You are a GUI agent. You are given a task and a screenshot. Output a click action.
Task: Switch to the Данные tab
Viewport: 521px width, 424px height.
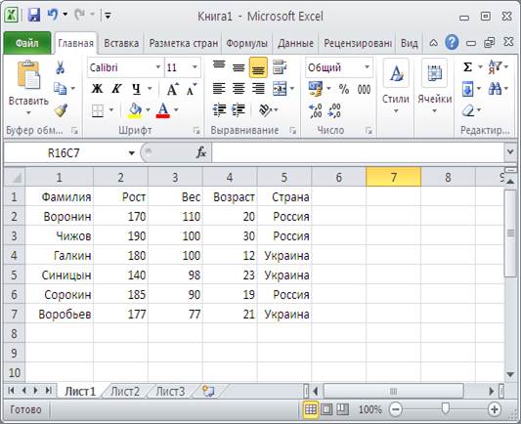pos(295,43)
